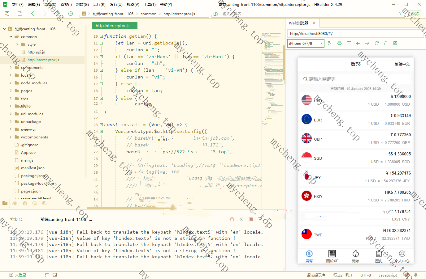Screen dimensions: 426x279
Task: Open the iPhone 6/7/8 device dropdown
Action: [x=306, y=43]
